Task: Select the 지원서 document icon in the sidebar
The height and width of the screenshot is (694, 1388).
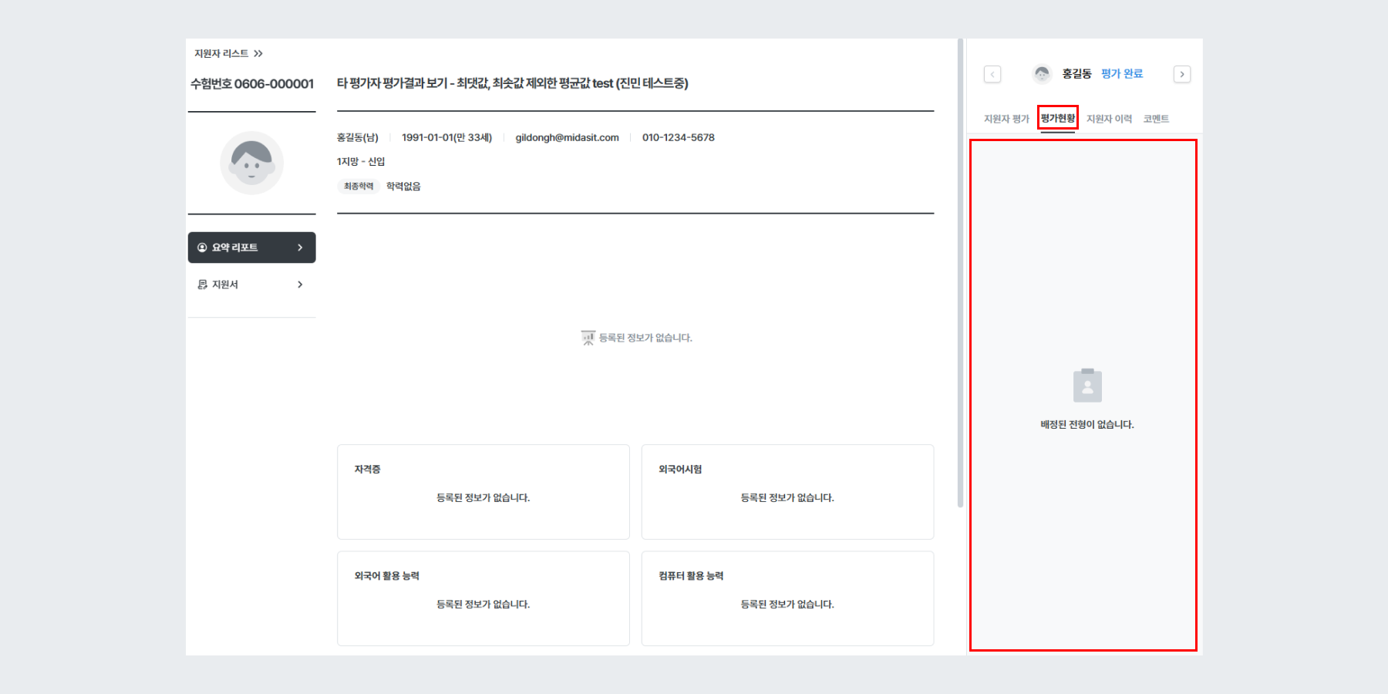Action: [x=203, y=284]
